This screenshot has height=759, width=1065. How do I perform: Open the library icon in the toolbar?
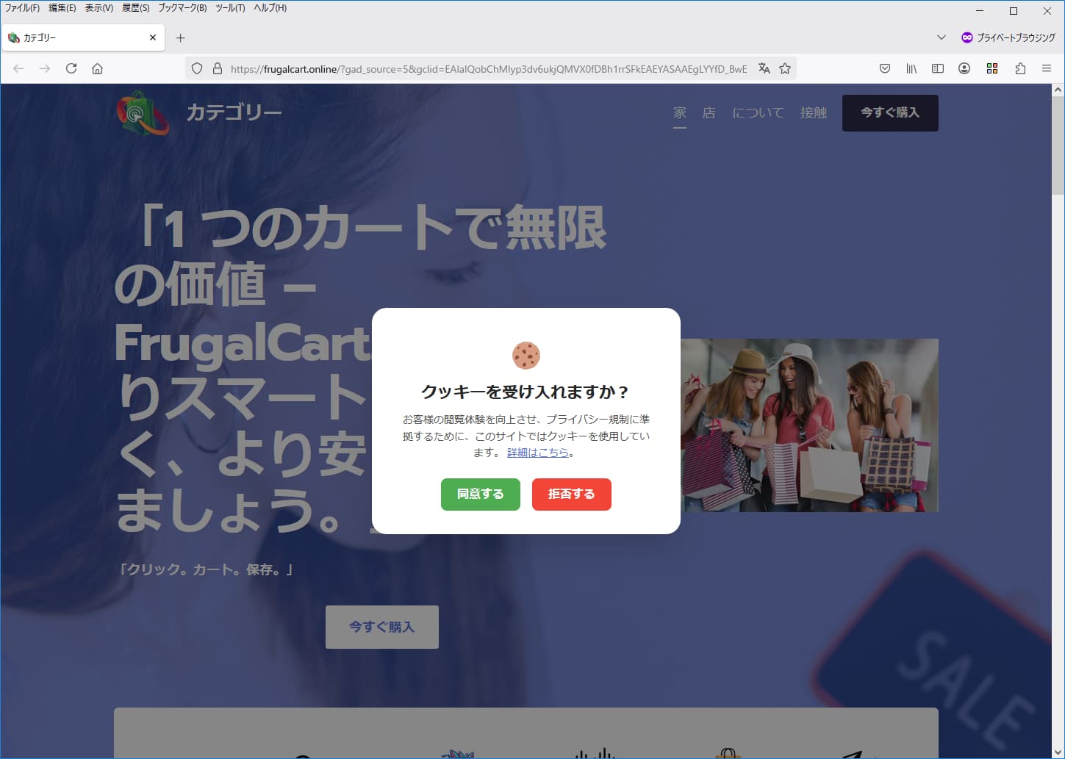pyautogui.click(x=911, y=68)
